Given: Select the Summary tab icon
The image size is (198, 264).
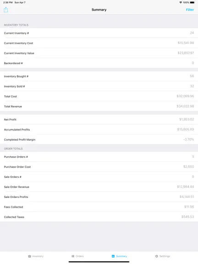Looking at the screenshot, I should [113, 256].
